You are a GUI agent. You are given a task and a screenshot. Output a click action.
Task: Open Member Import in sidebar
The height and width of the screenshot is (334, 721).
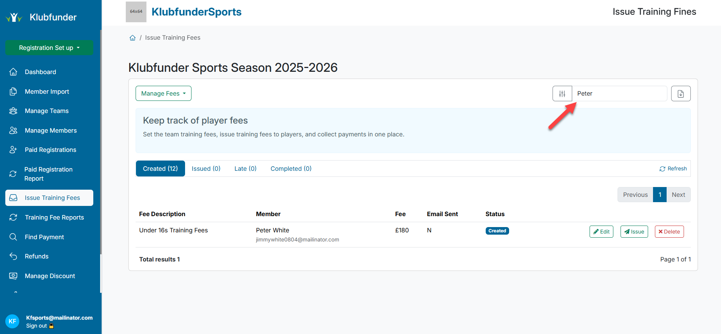coord(47,91)
